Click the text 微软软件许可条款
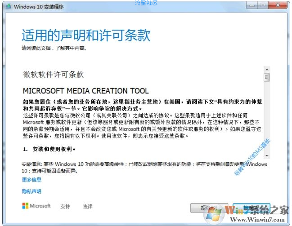292x226 pixels. (53, 75)
